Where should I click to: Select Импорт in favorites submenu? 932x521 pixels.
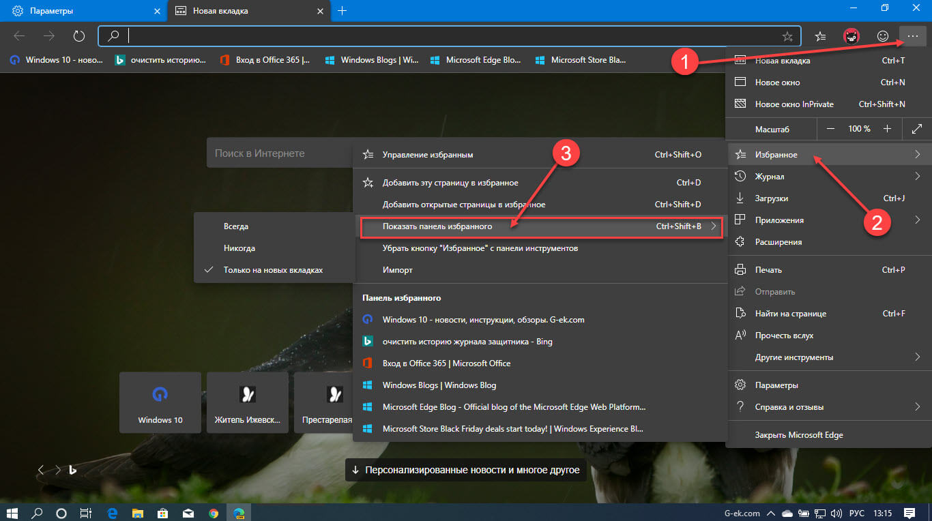click(539, 270)
